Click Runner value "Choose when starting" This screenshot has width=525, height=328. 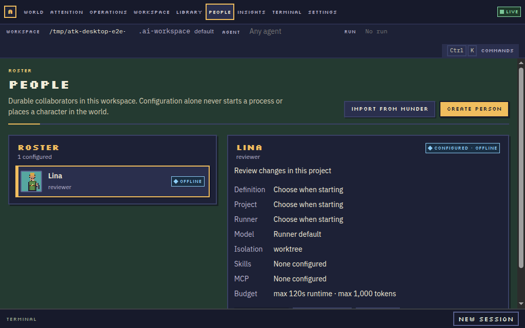point(308,219)
